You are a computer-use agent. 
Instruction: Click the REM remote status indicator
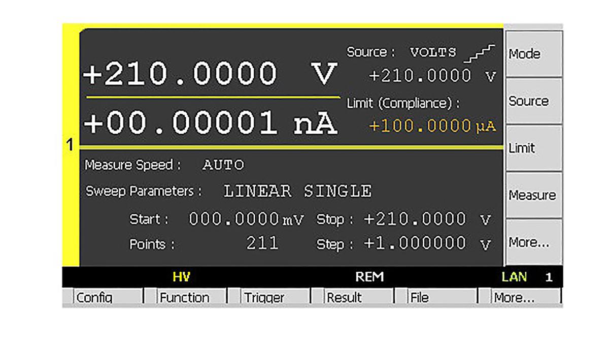click(369, 277)
